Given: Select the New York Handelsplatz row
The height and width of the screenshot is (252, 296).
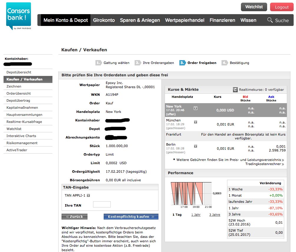Looking at the screenshot, I should pos(226,110).
